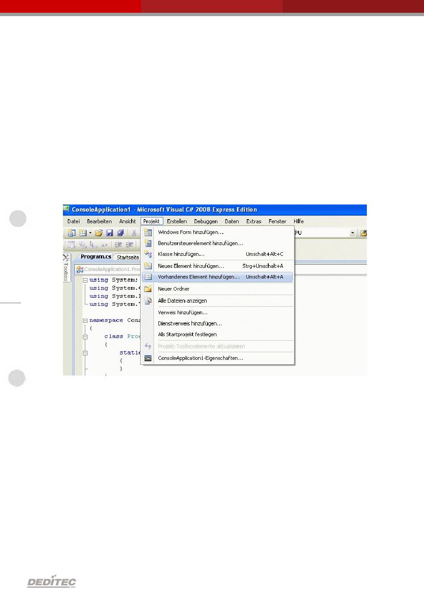Collapse the namespace code block
Image resolution: width=424 pixels, height=600 pixels.
click(x=85, y=321)
